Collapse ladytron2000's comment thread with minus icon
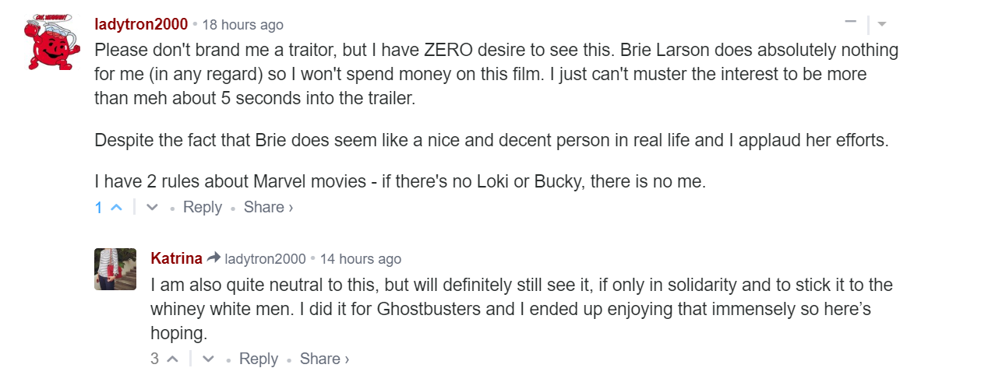 [x=851, y=23]
